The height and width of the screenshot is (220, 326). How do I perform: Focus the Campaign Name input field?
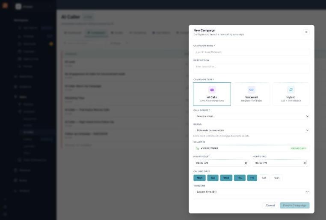(x=252, y=52)
